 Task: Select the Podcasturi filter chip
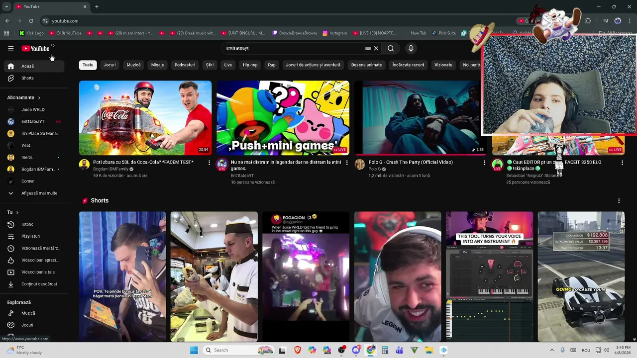(x=185, y=65)
